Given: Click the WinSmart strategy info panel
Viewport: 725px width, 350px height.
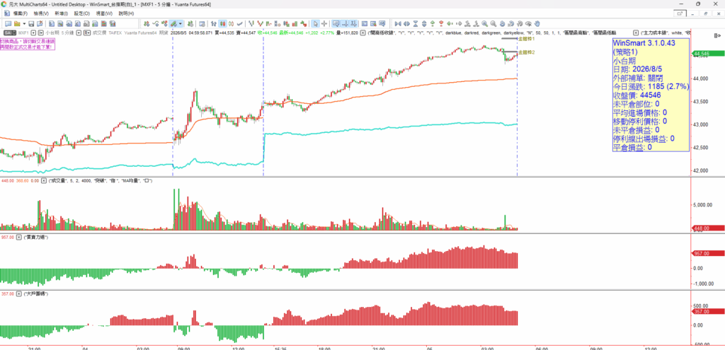Looking at the screenshot, I should (651, 95).
